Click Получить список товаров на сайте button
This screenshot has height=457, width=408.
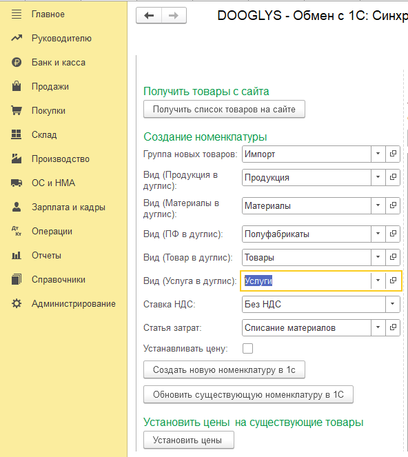click(224, 110)
